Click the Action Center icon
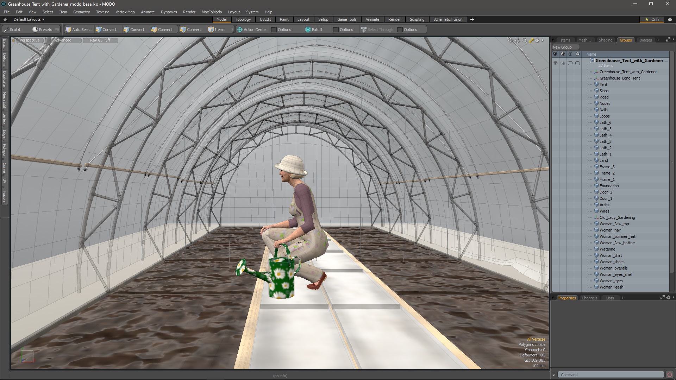676x380 pixels. coord(239,29)
